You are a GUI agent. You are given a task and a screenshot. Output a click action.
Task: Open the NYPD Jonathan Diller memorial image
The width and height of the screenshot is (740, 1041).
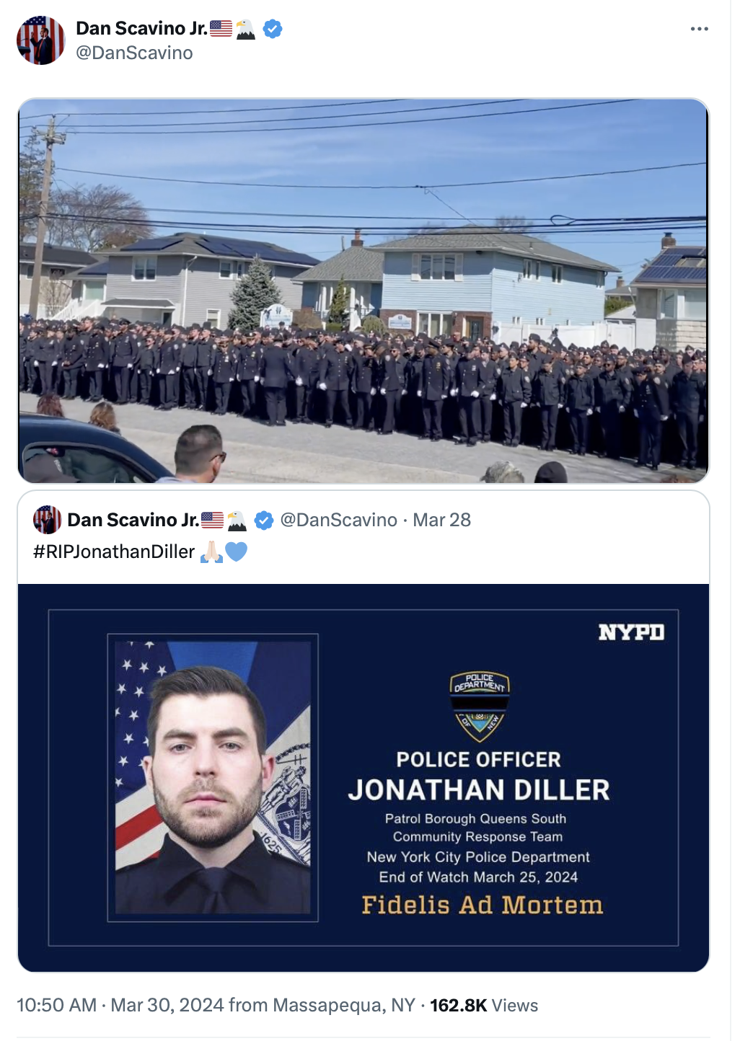364,778
